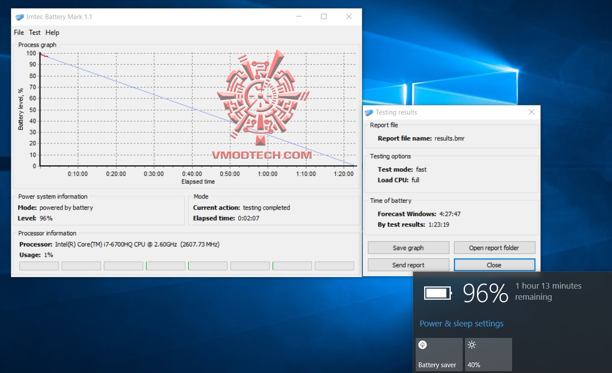Open the report folder

point(494,247)
